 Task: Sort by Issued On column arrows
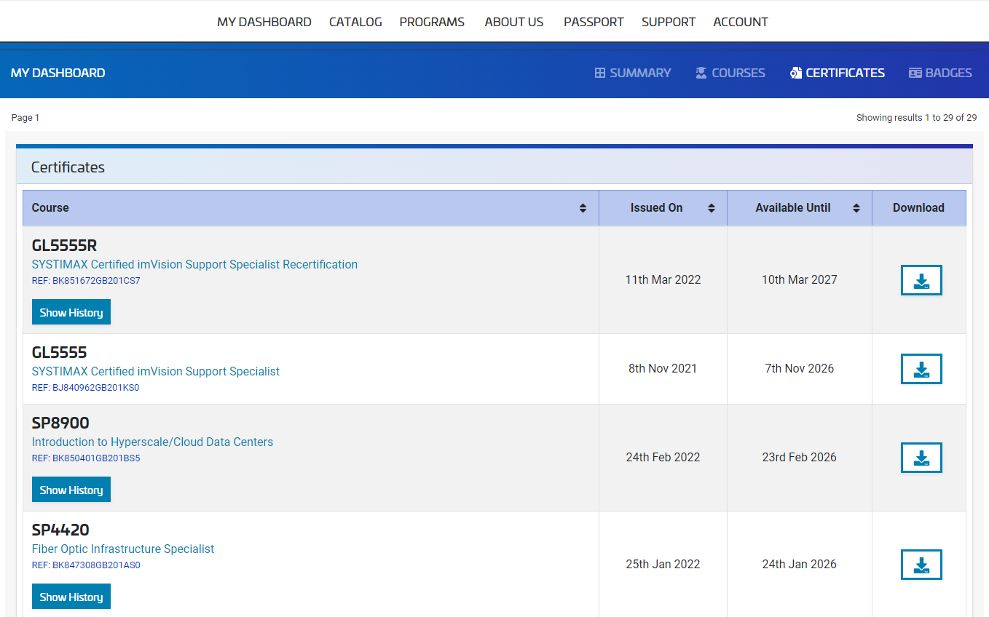711,208
